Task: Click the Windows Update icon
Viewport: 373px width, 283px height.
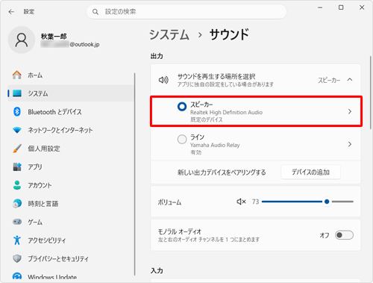Action: pyautogui.click(x=17, y=276)
